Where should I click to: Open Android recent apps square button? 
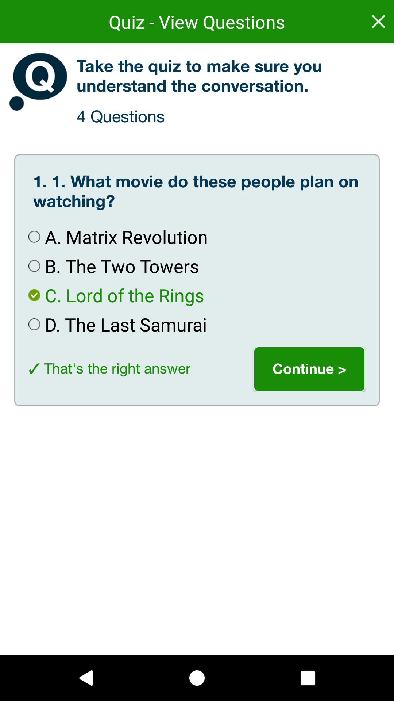(x=308, y=678)
